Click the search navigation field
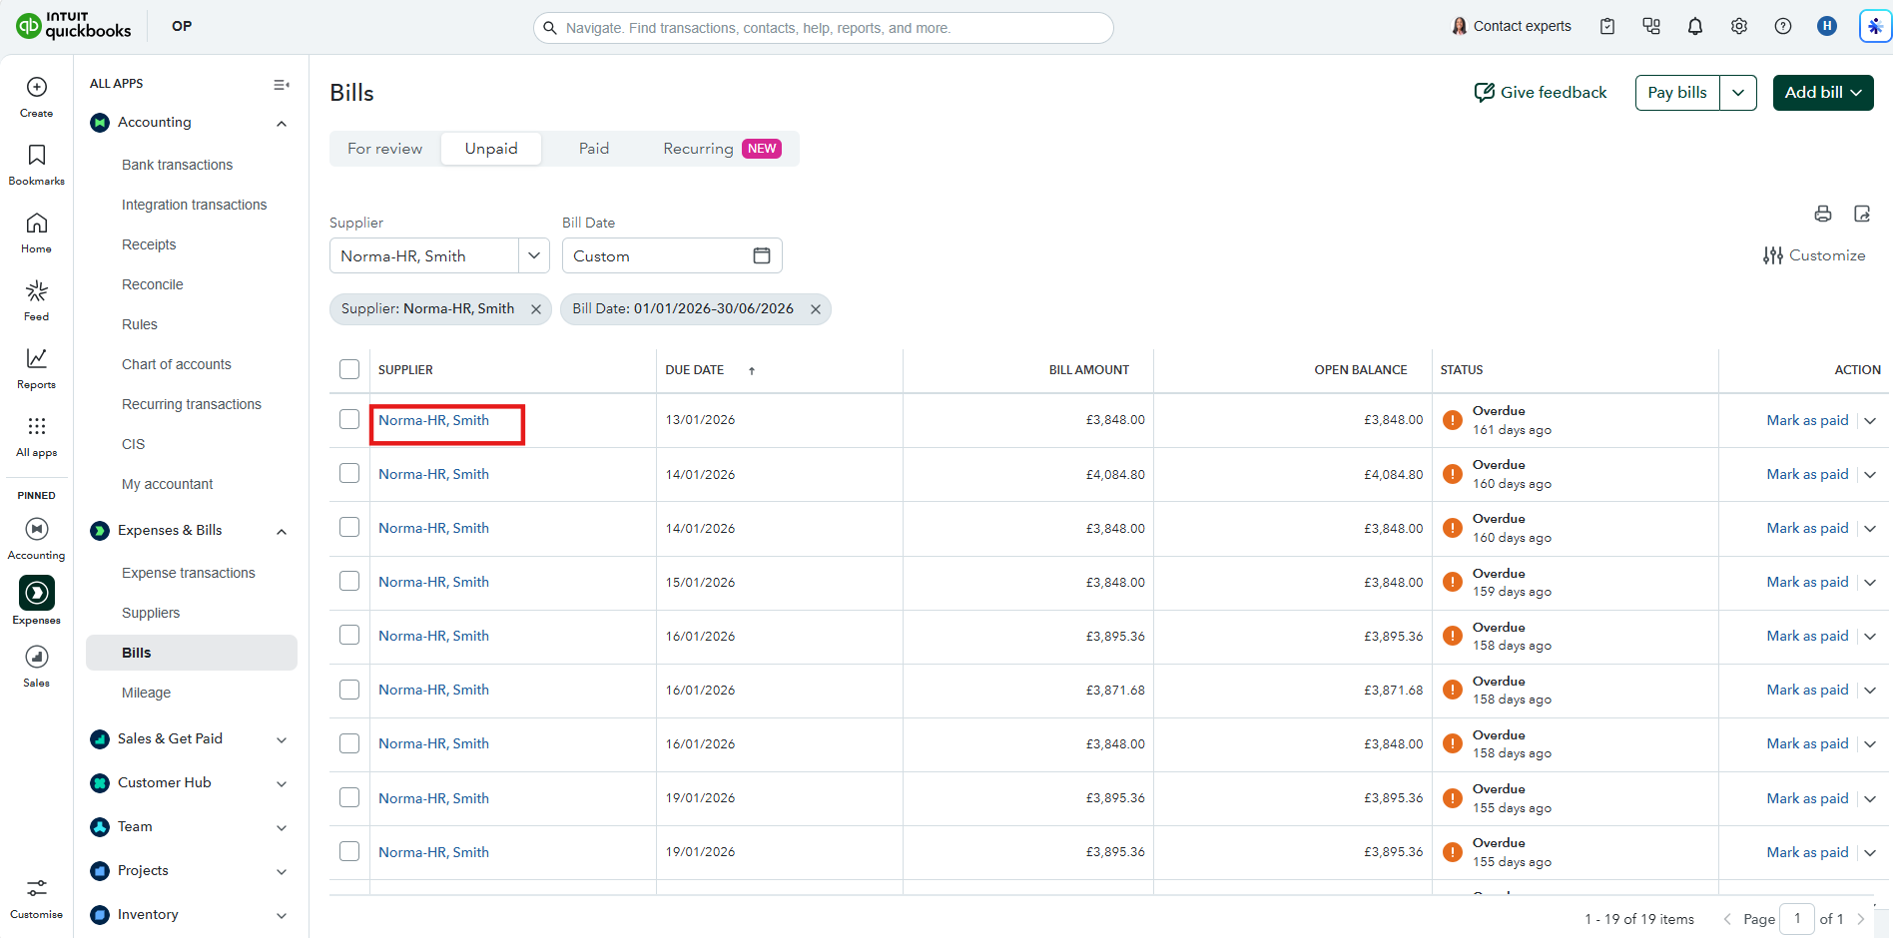Viewport: 1893px width, 938px height. (x=824, y=28)
